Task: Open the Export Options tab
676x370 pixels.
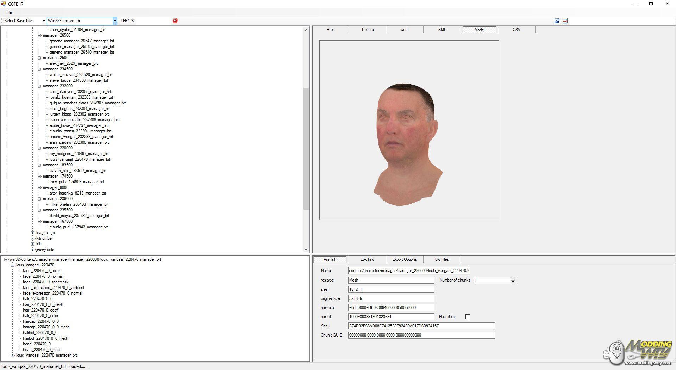Action: pyautogui.click(x=404, y=259)
